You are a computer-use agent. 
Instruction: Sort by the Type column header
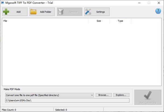click(x=120, y=21)
